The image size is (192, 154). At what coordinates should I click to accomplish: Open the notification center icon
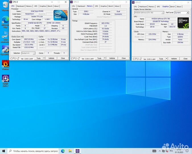pyautogui.click(x=187, y=151)
